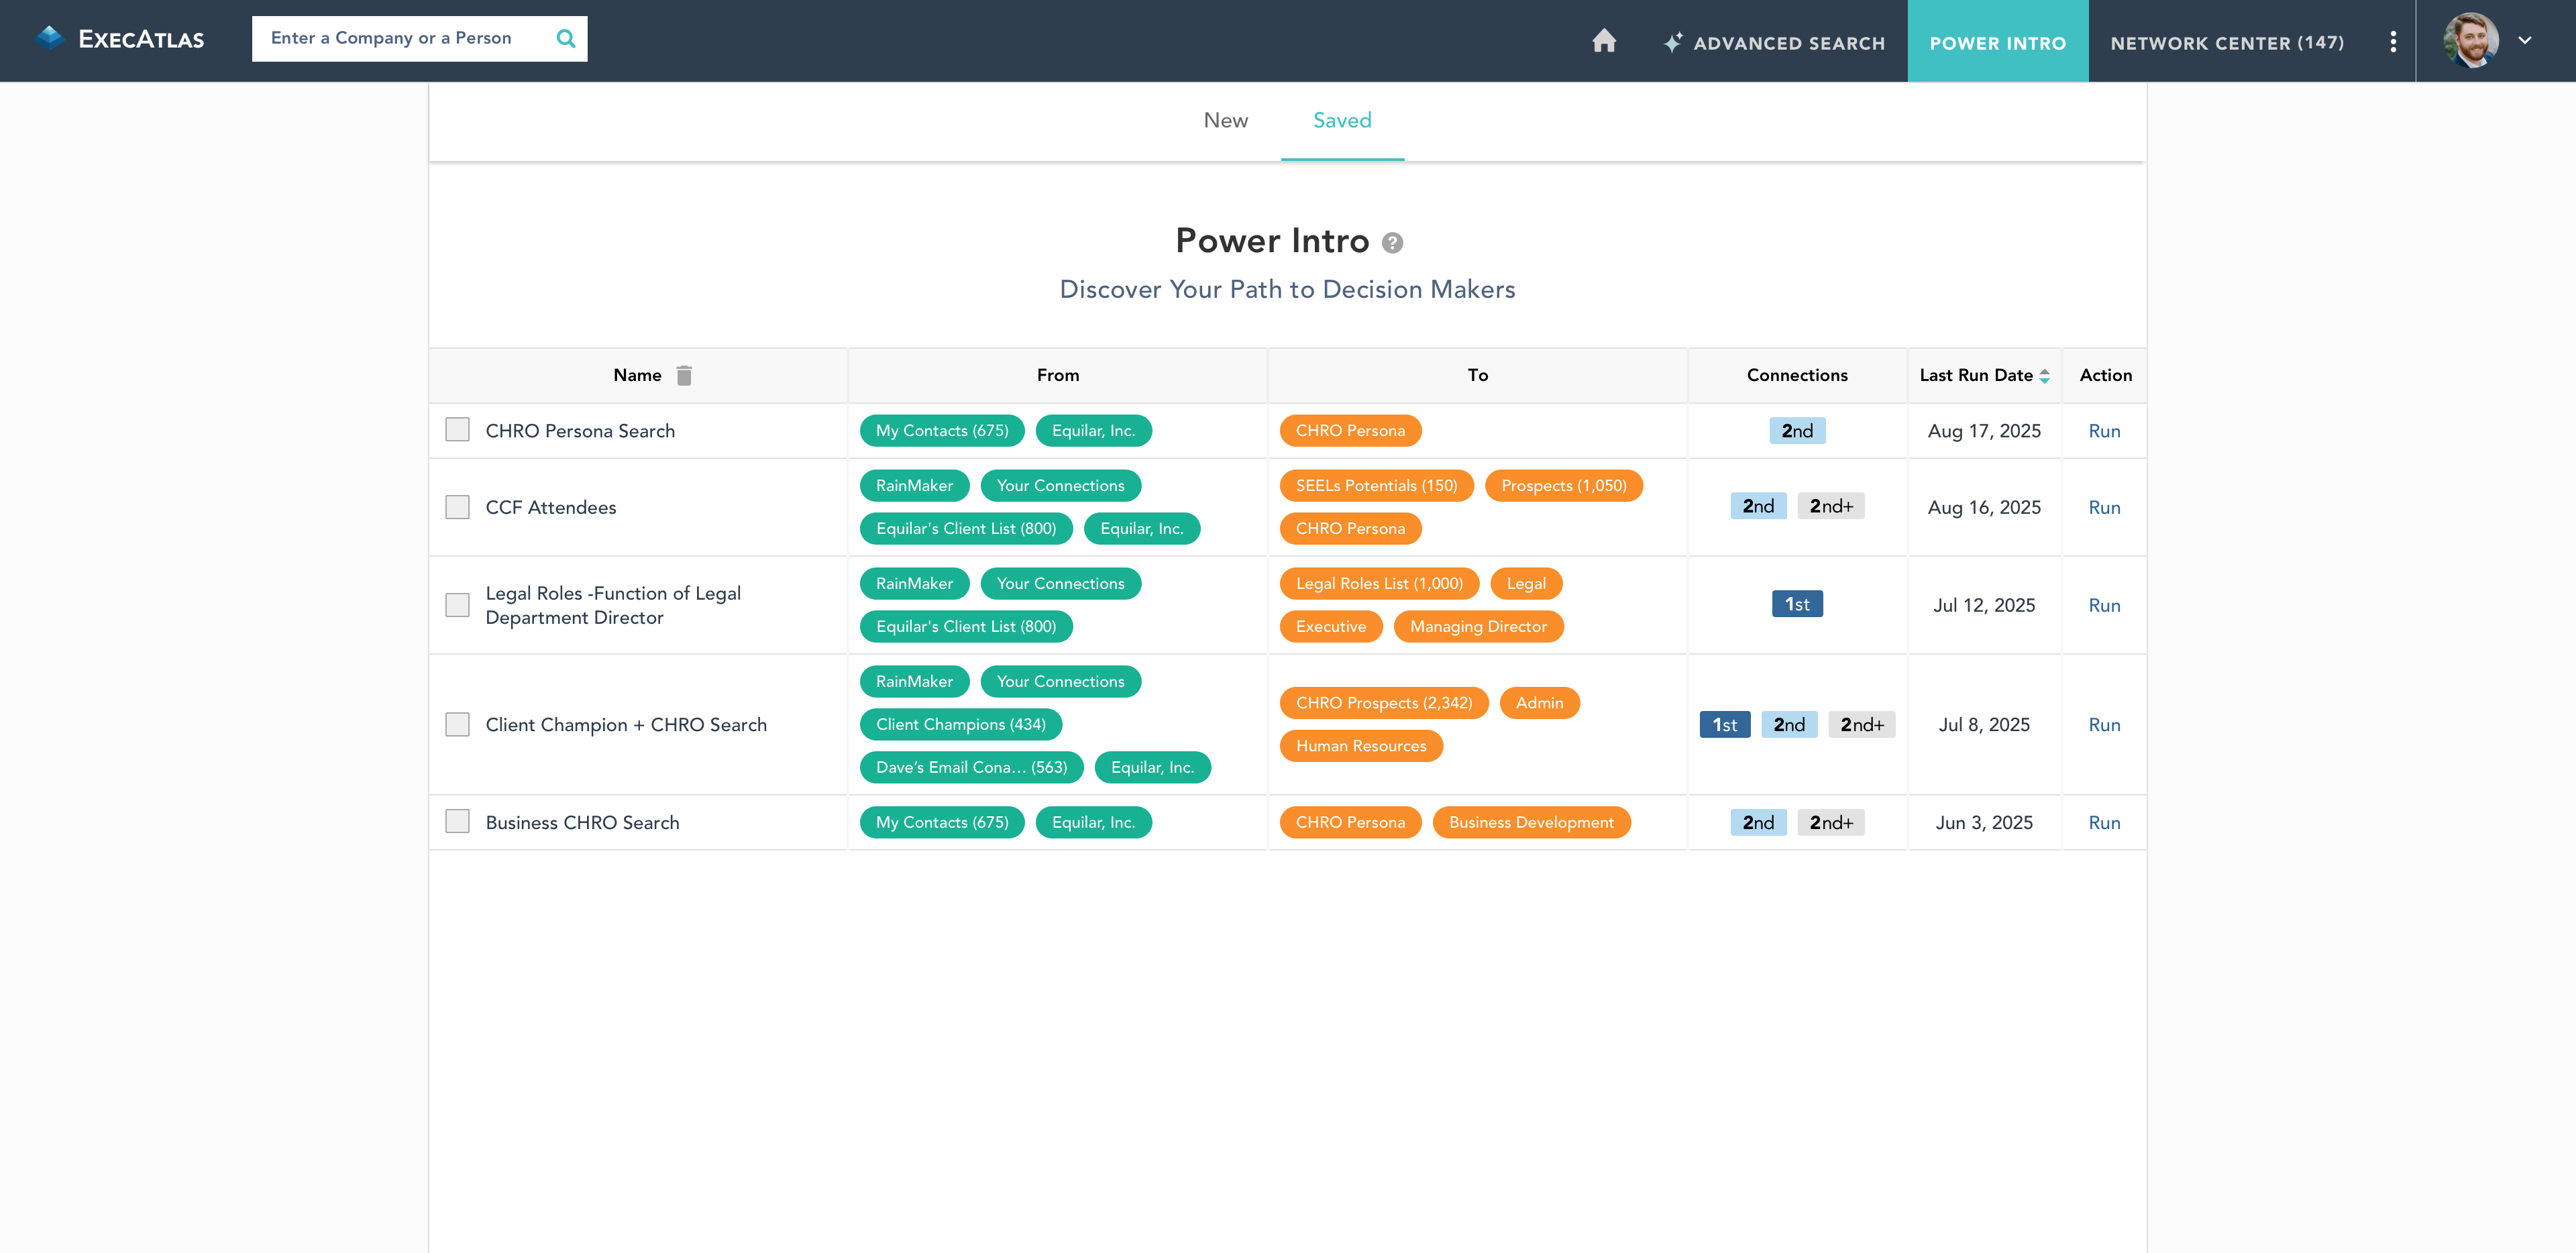
Task: Expand the profile dropdown chevron
Action: coord(2525,41)
